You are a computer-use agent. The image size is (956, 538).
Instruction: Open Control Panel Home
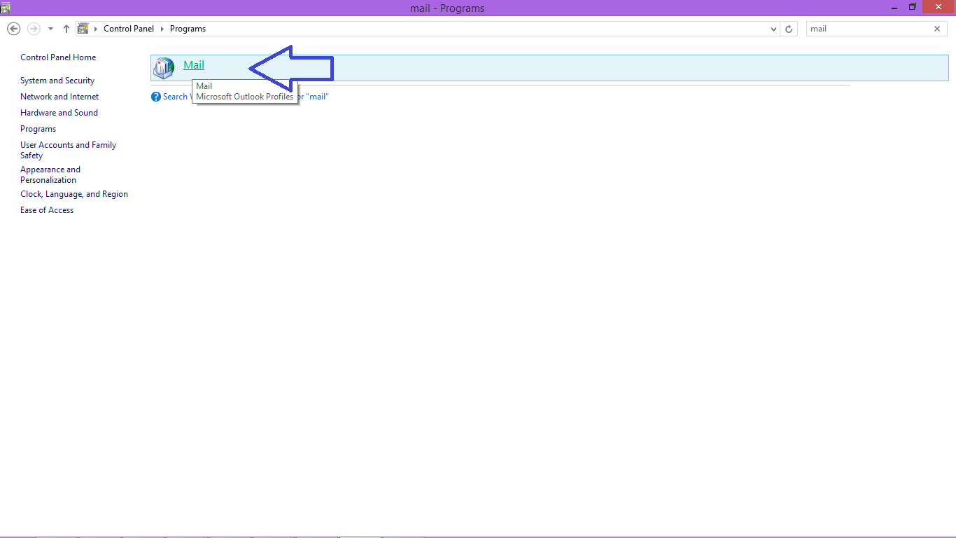[x=58, y=57]
